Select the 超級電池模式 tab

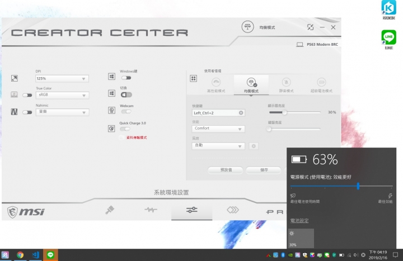coord(321,85)
